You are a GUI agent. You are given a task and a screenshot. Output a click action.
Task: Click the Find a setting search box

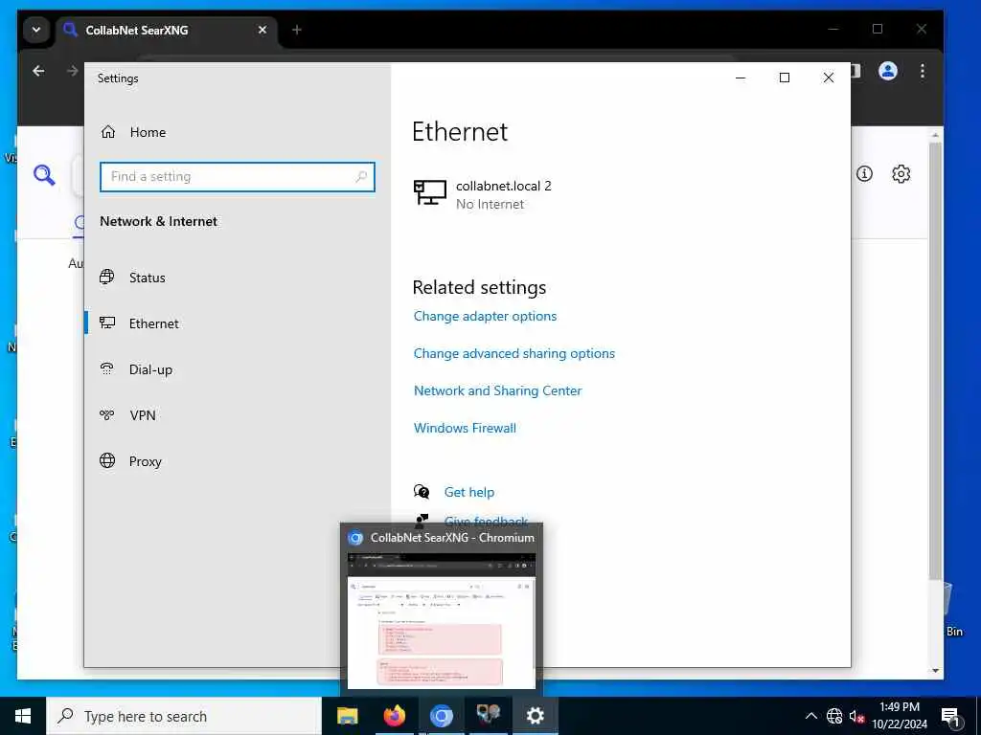(238, 177)
